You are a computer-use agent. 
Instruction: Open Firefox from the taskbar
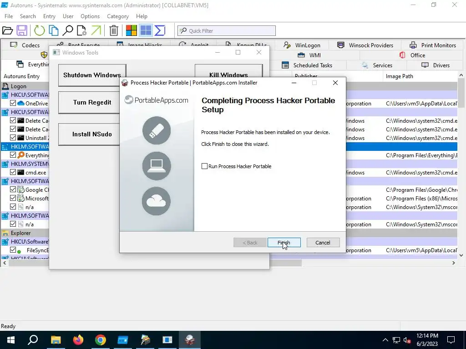point(78,340)
